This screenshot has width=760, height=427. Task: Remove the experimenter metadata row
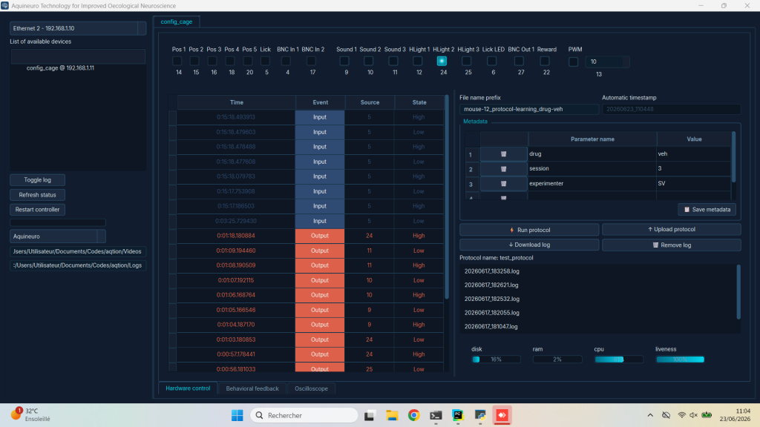pyautogui.click(x=504, y=184)
